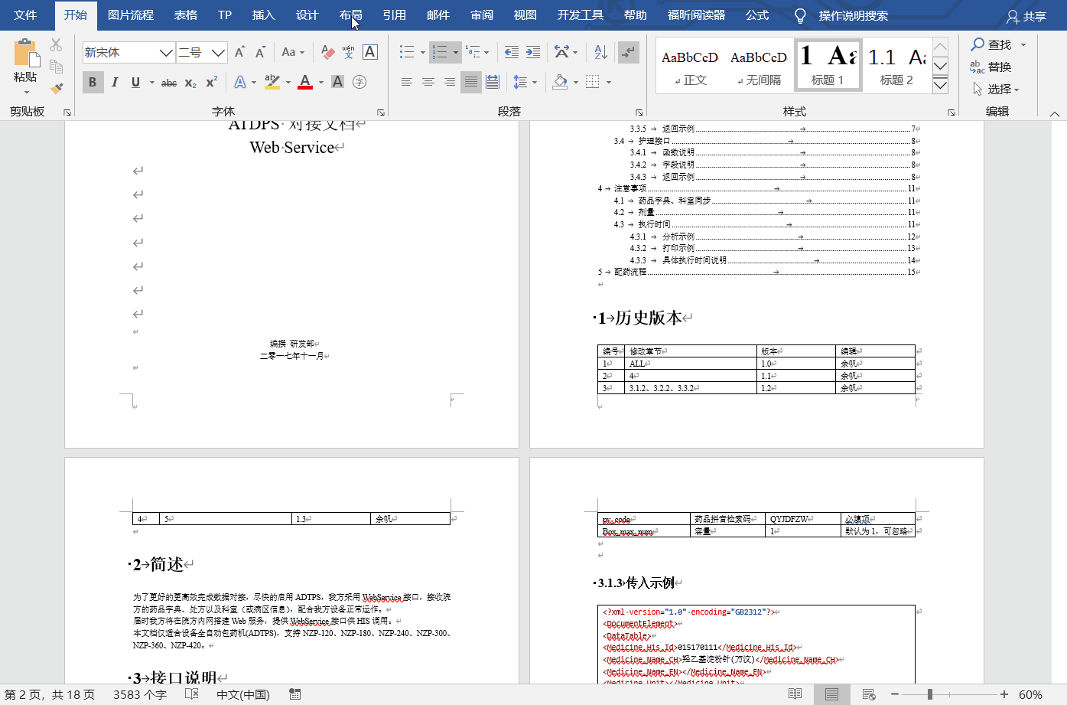Click the Cut scissors icon

pyautogui.click(x=56, y=45)
